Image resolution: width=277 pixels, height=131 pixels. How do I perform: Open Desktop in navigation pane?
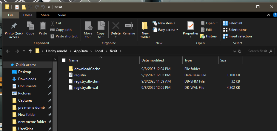pyautogui.click(x=24, y=72)
